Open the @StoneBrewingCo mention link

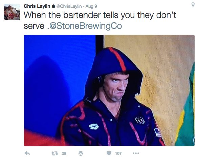[86, 26]
